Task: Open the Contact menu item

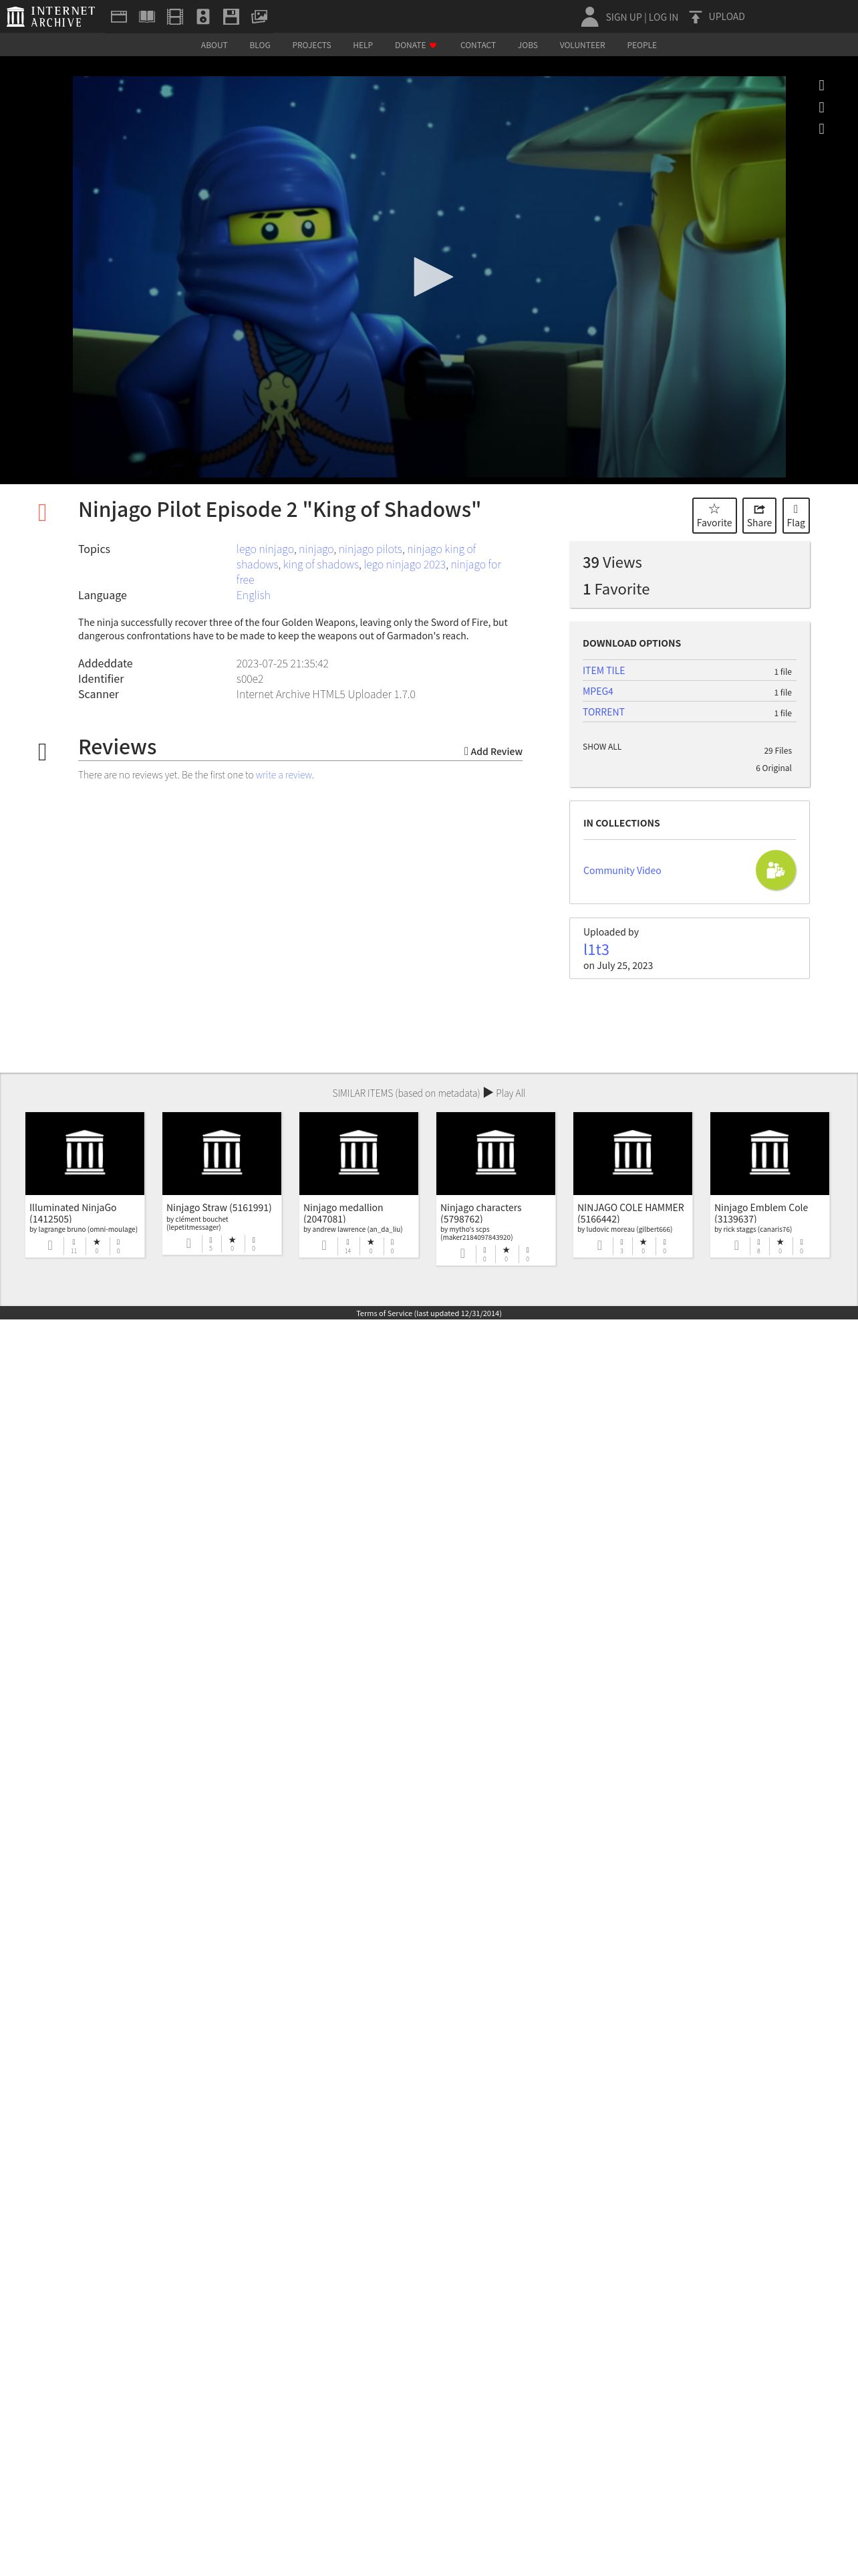Action: tap(477, 45)
